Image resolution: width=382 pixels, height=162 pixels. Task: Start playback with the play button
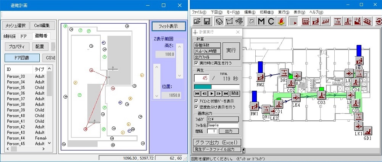[212, 93]
